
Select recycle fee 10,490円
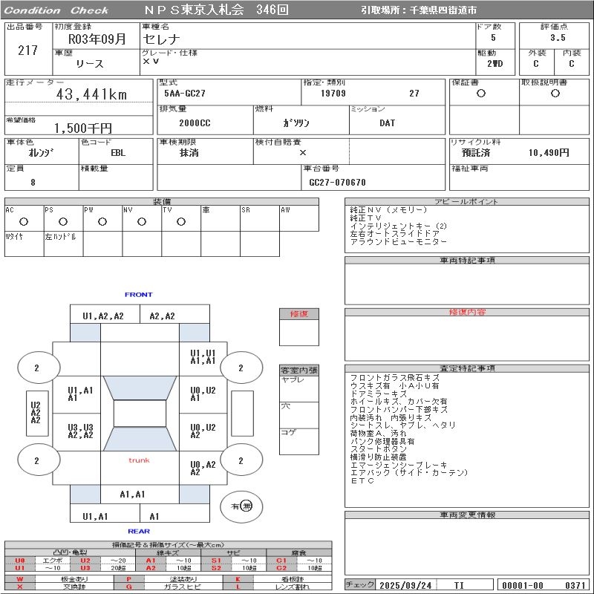click(x=549, y=153)
